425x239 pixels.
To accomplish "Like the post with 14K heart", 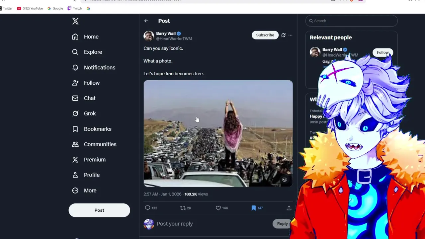I will tap(222, 208).
